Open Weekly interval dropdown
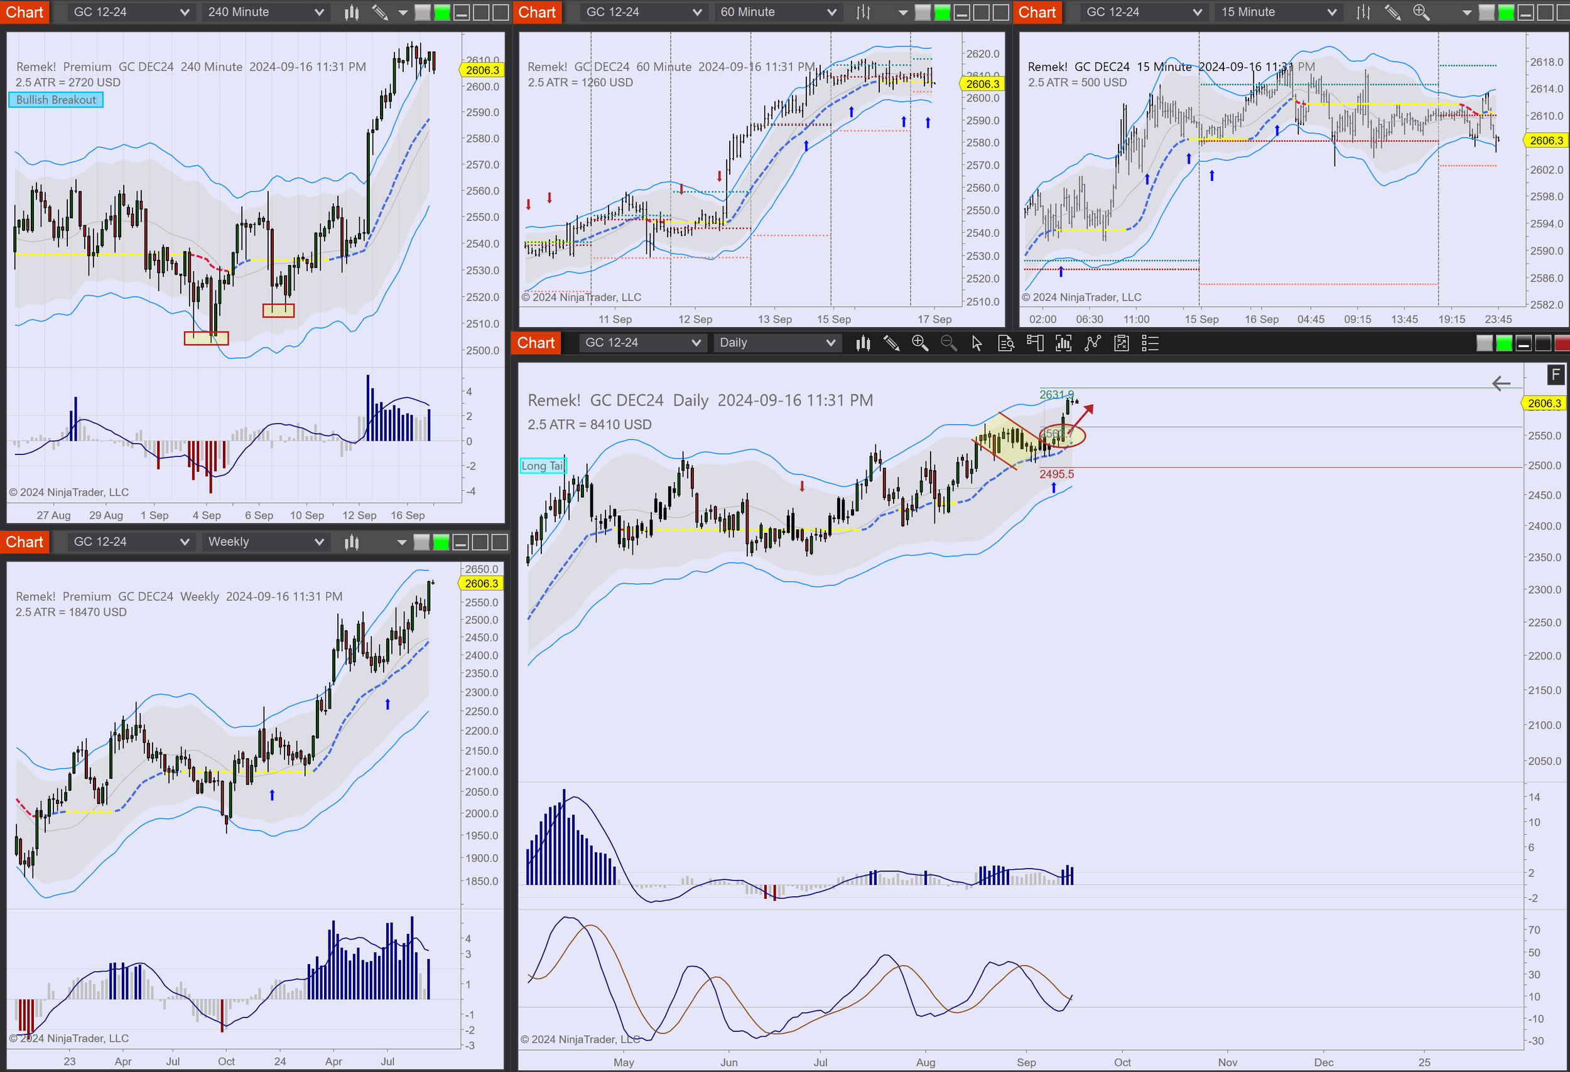1570x1072 pixels. point(266,542)
